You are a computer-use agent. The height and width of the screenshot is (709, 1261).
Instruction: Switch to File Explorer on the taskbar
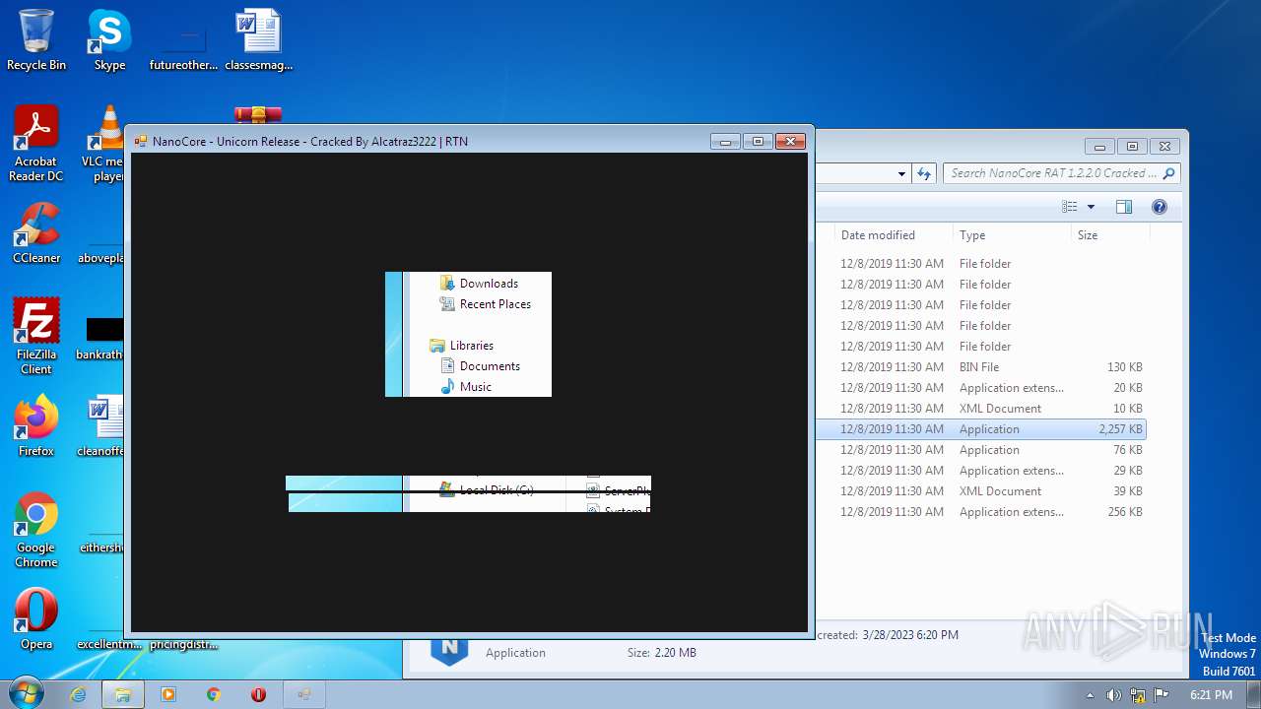[123, 694]
